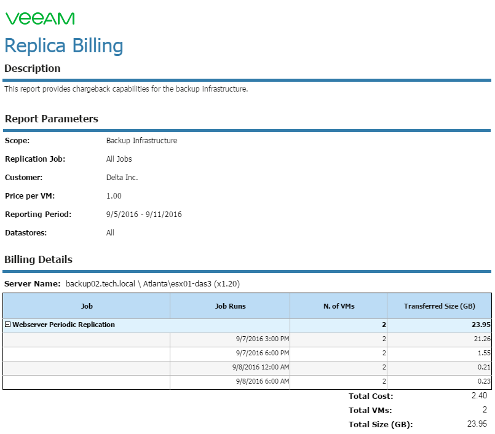495x434 pixels.
Task: Select the Webserver Periodic Replication row label
Action: pos(63,325)
